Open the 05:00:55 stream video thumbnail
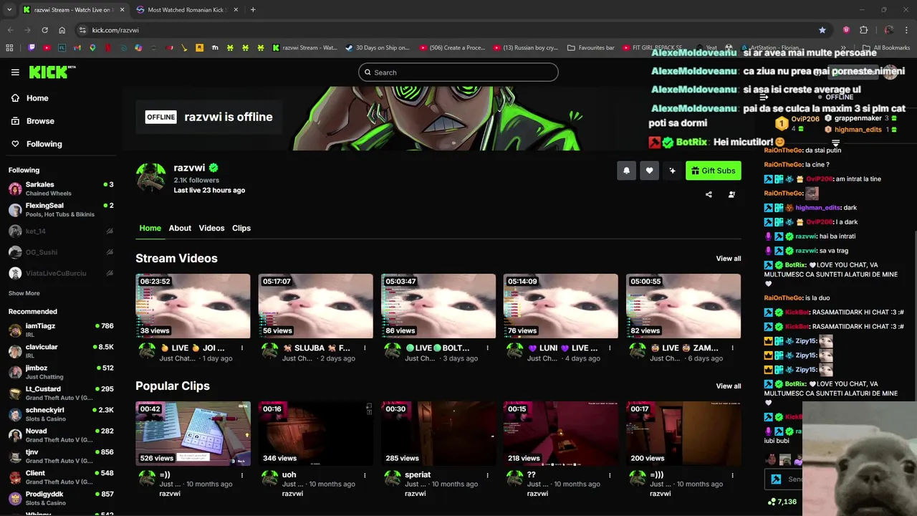Image resolution: width=917 pixels, height=516 pixels. 683,306
